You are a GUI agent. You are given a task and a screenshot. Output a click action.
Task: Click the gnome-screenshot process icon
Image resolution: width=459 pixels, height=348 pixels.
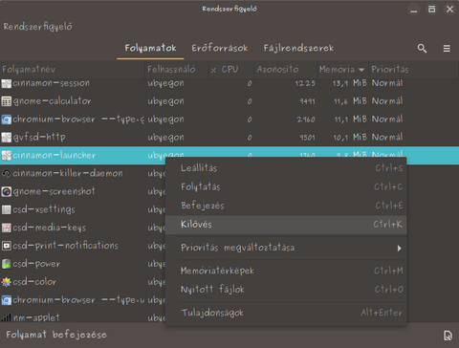[6, 191]
